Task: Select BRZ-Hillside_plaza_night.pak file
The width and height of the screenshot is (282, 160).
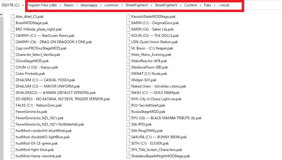Action: 36,29
